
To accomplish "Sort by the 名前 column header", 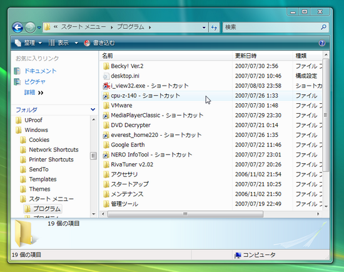I will point(166,56).
